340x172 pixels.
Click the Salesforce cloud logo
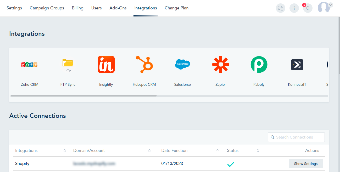click(182, 64)
